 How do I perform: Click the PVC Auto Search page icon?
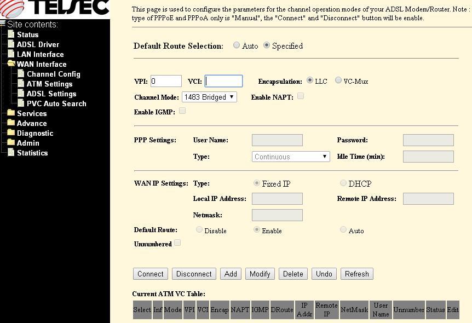(x=21, y=103)
